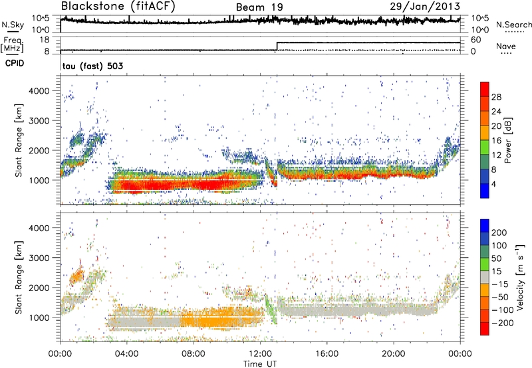Click the "20:00" time tick label
Screen dimensions: 532x368
(x=394, y=354)
